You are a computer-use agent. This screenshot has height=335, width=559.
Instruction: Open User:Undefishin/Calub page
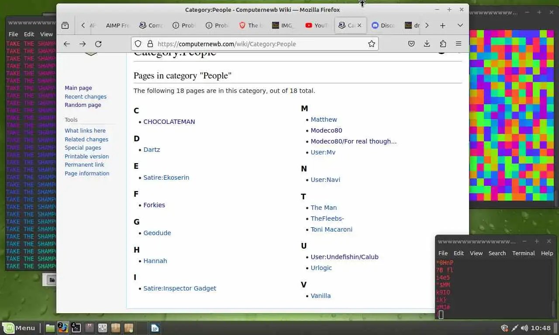click(345, 257)
